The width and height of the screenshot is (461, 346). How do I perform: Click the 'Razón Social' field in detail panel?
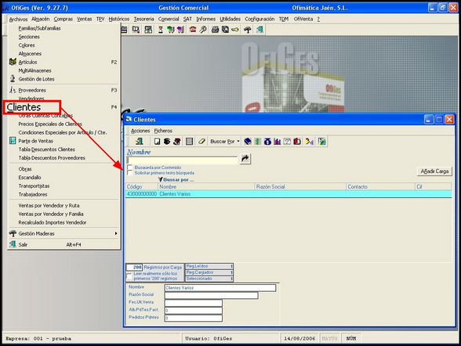click(x=211, y=295)
